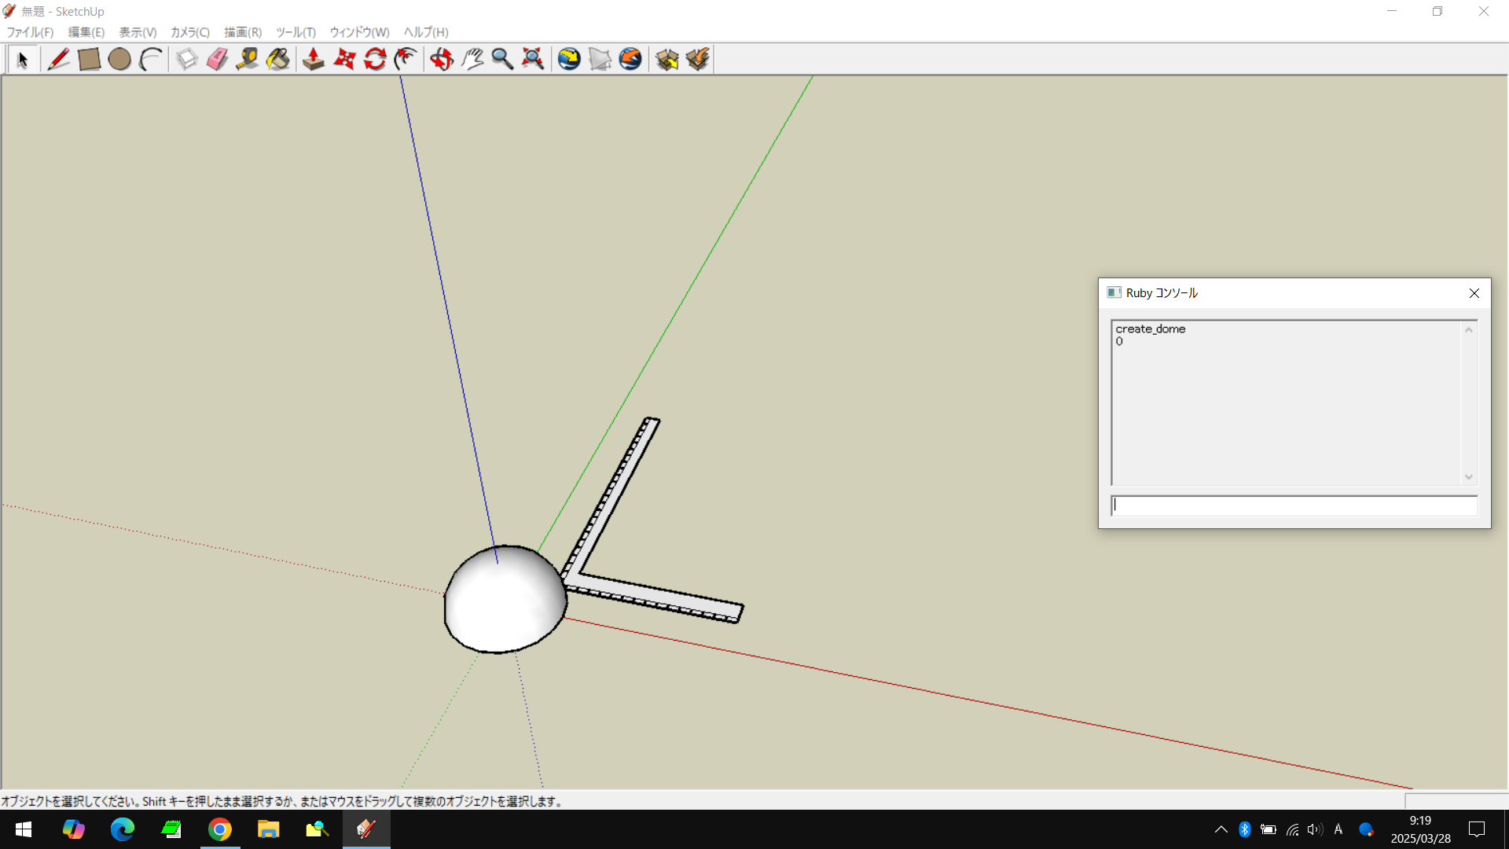Activate the Tape Measure tool
The height and width of the screenshot is (849, 1509).
(x=248, y=60)
